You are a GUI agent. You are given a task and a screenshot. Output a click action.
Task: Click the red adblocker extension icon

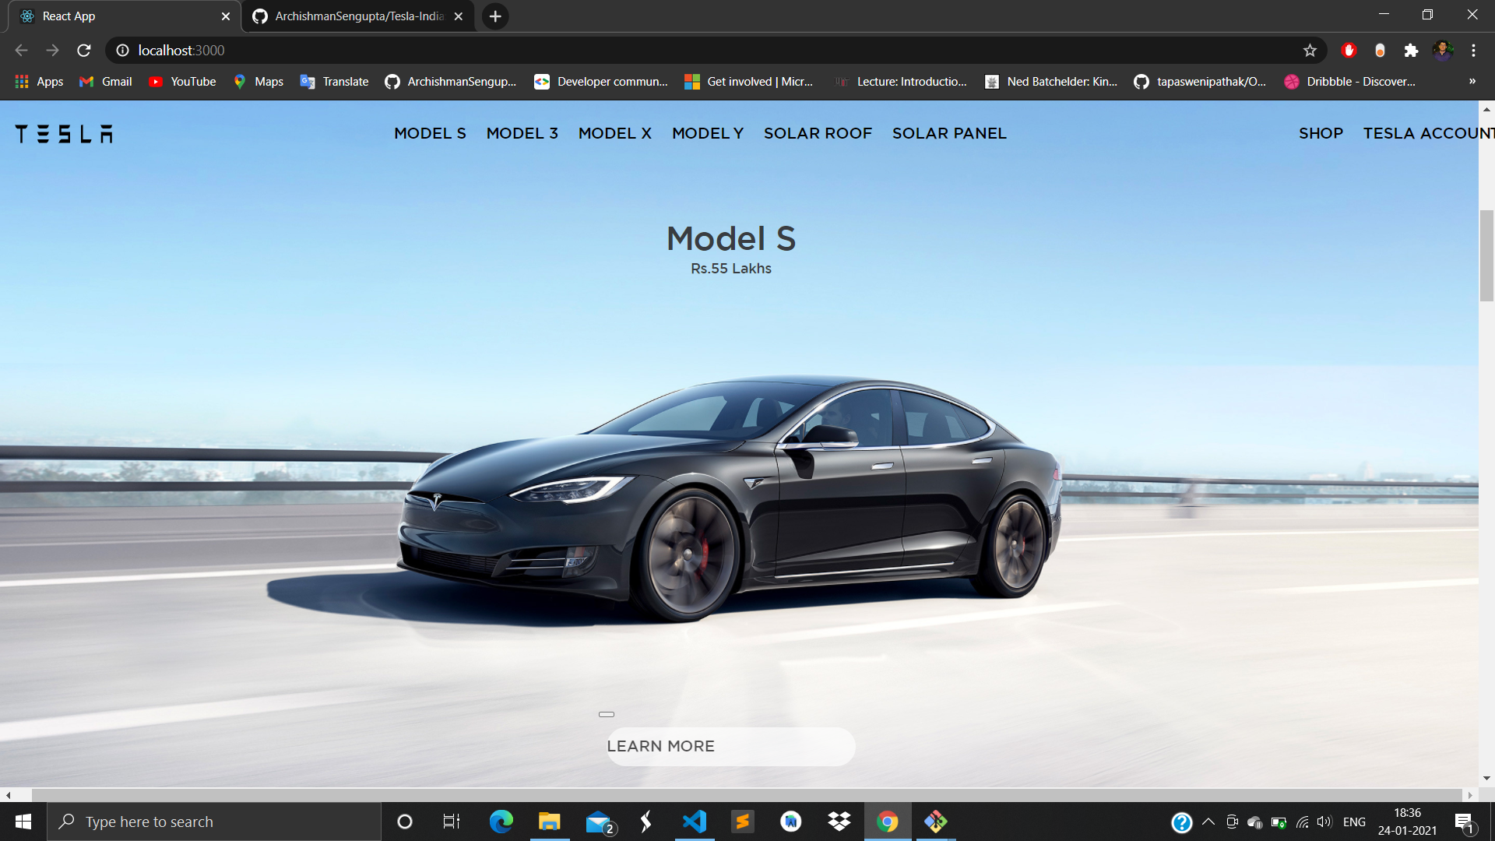pos(1349,51)
